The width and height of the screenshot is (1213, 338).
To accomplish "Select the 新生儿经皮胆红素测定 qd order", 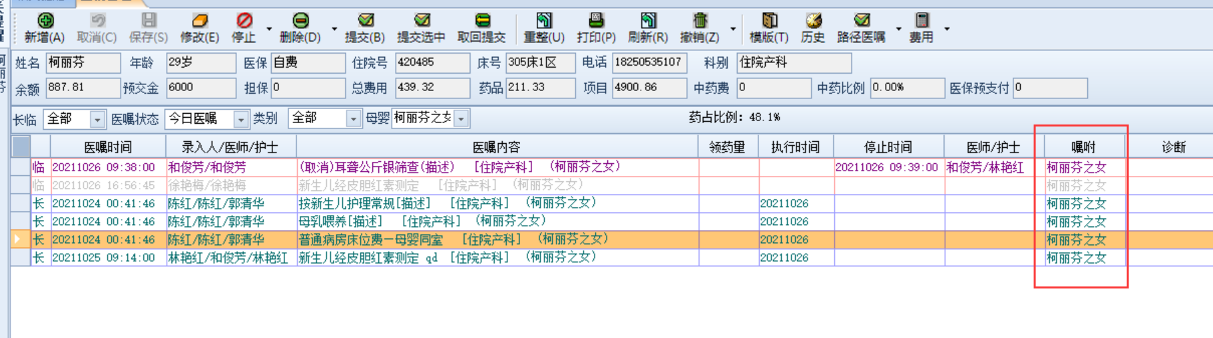I will click(x=612, y=258).
